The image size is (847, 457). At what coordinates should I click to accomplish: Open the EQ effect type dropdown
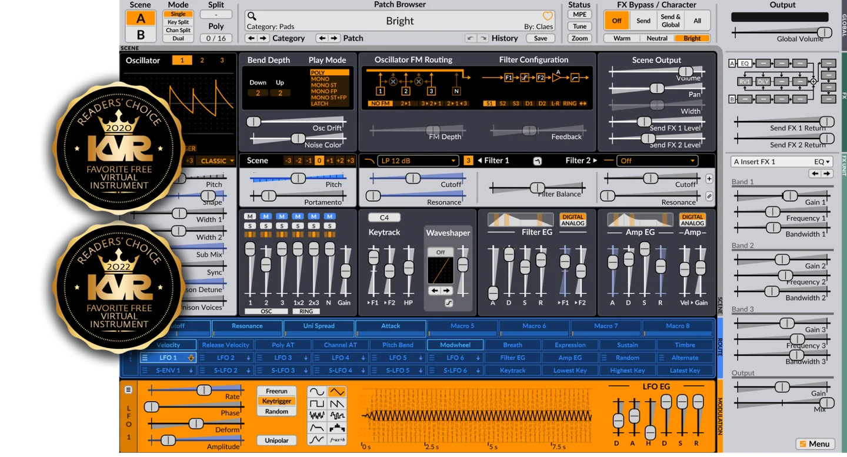[x=822, y=162]
